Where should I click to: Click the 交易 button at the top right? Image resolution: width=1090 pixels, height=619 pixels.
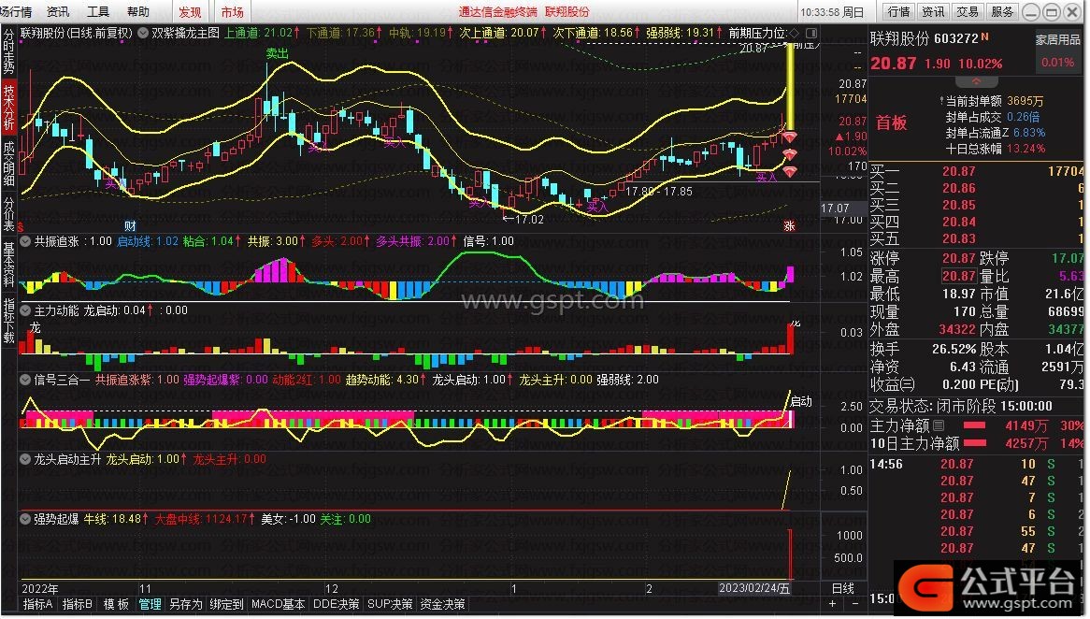pos(967,12)
